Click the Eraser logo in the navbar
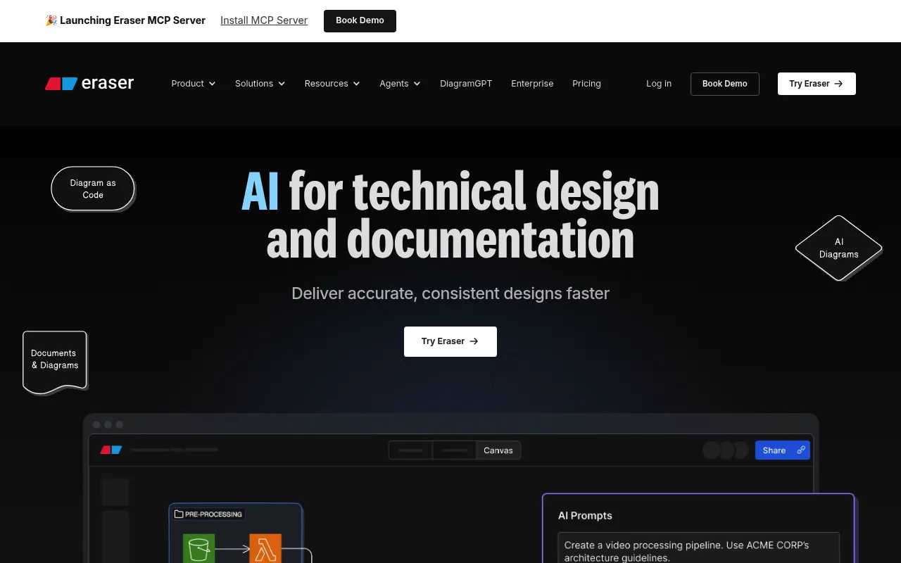 coord(89,83)
